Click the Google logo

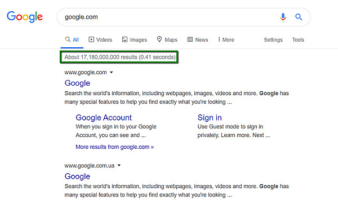(x=25, y=17)
